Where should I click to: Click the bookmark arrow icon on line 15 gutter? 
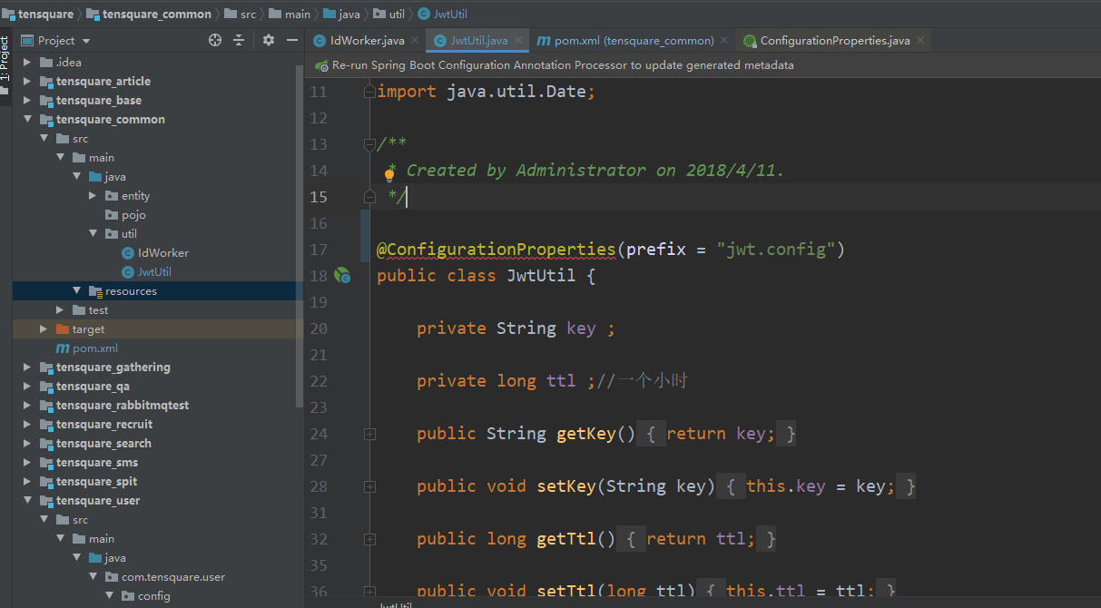[x=369, y=196]
